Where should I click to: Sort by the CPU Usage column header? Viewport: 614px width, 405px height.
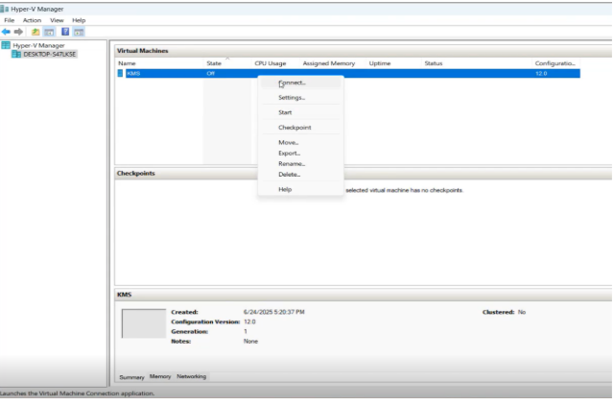tap(271, 63)
